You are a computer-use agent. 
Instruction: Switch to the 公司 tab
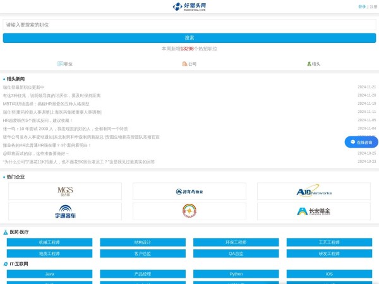[x=189, y=64]
